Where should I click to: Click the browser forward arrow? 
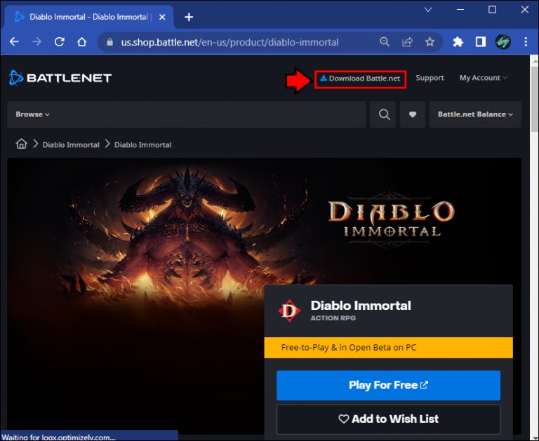pos(36,42)
